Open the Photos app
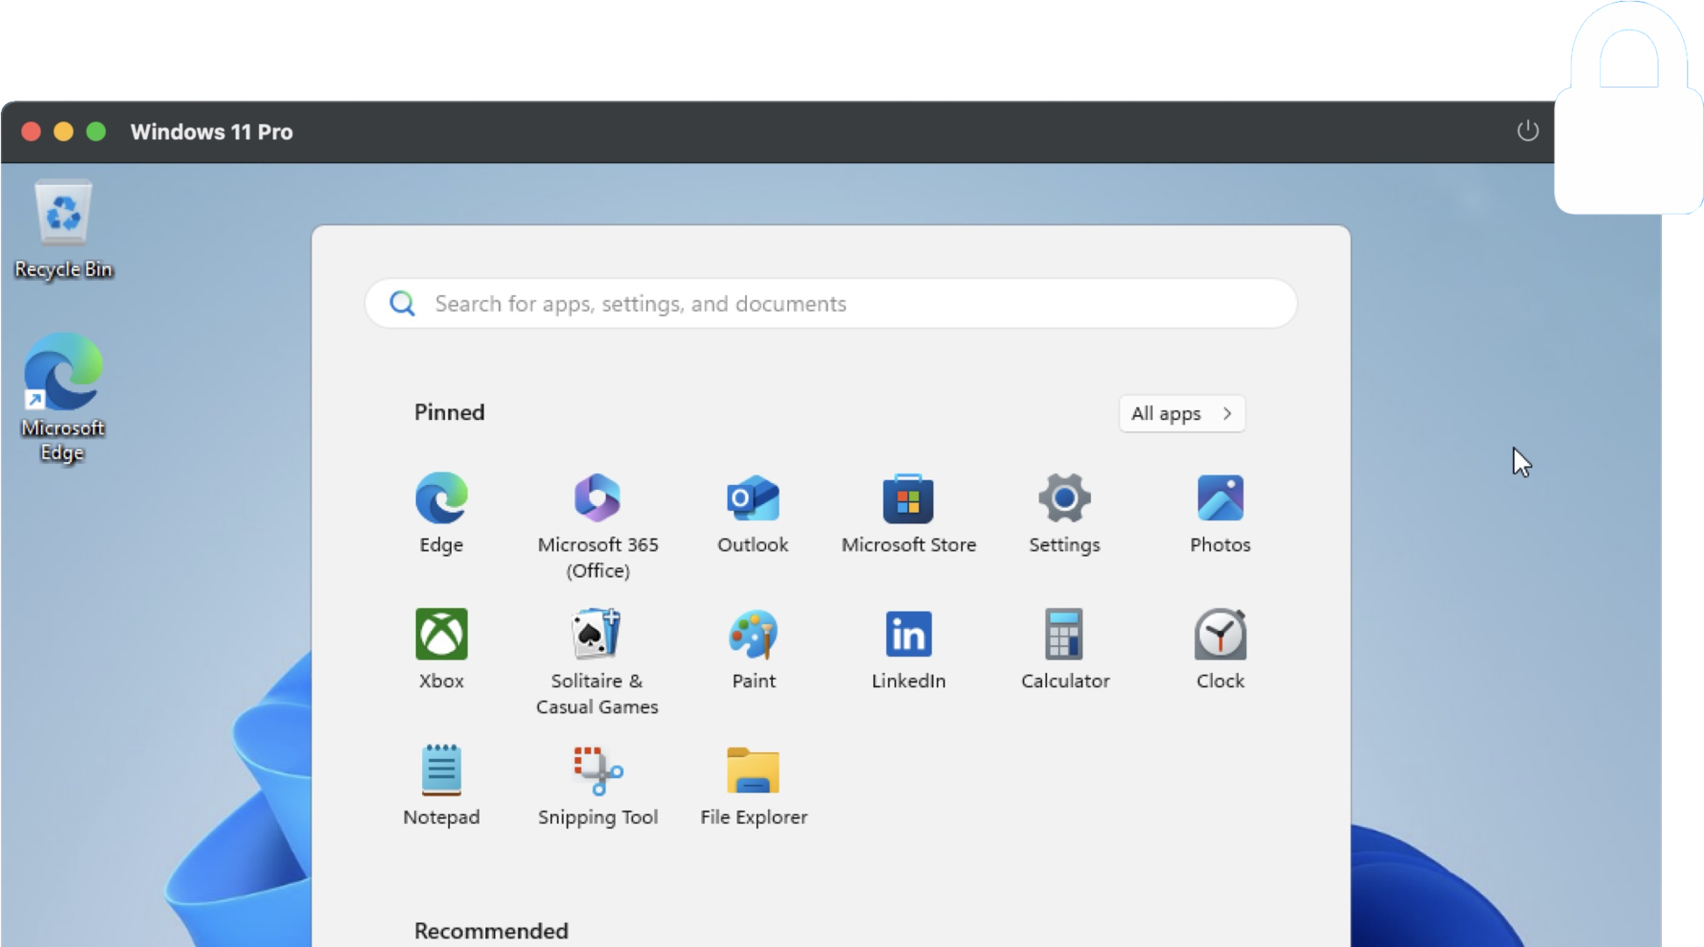Viewport: 1704px width, 947px height. pyautogui.click(x=1220, y=512)
